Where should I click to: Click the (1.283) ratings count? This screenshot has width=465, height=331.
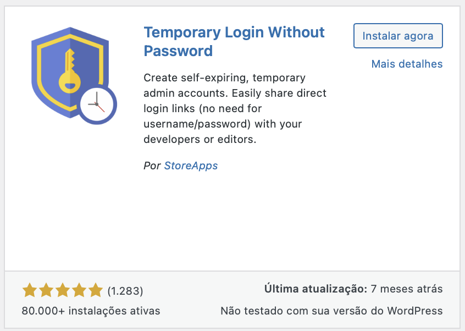(125, 290)
